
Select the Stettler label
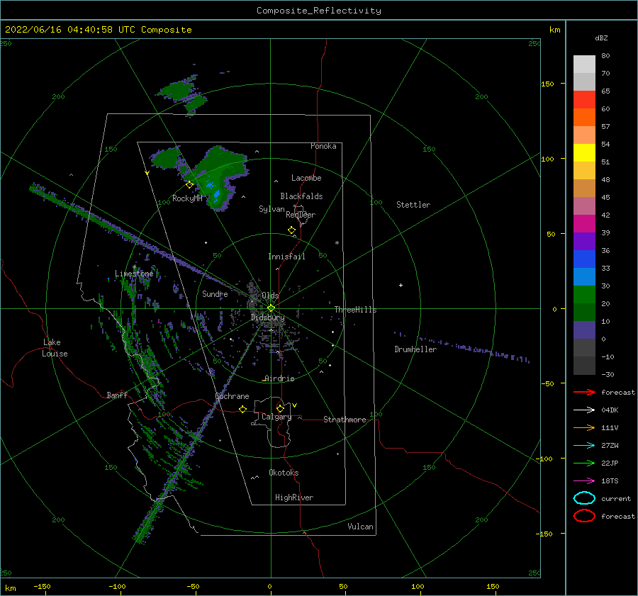click(413, 205)
